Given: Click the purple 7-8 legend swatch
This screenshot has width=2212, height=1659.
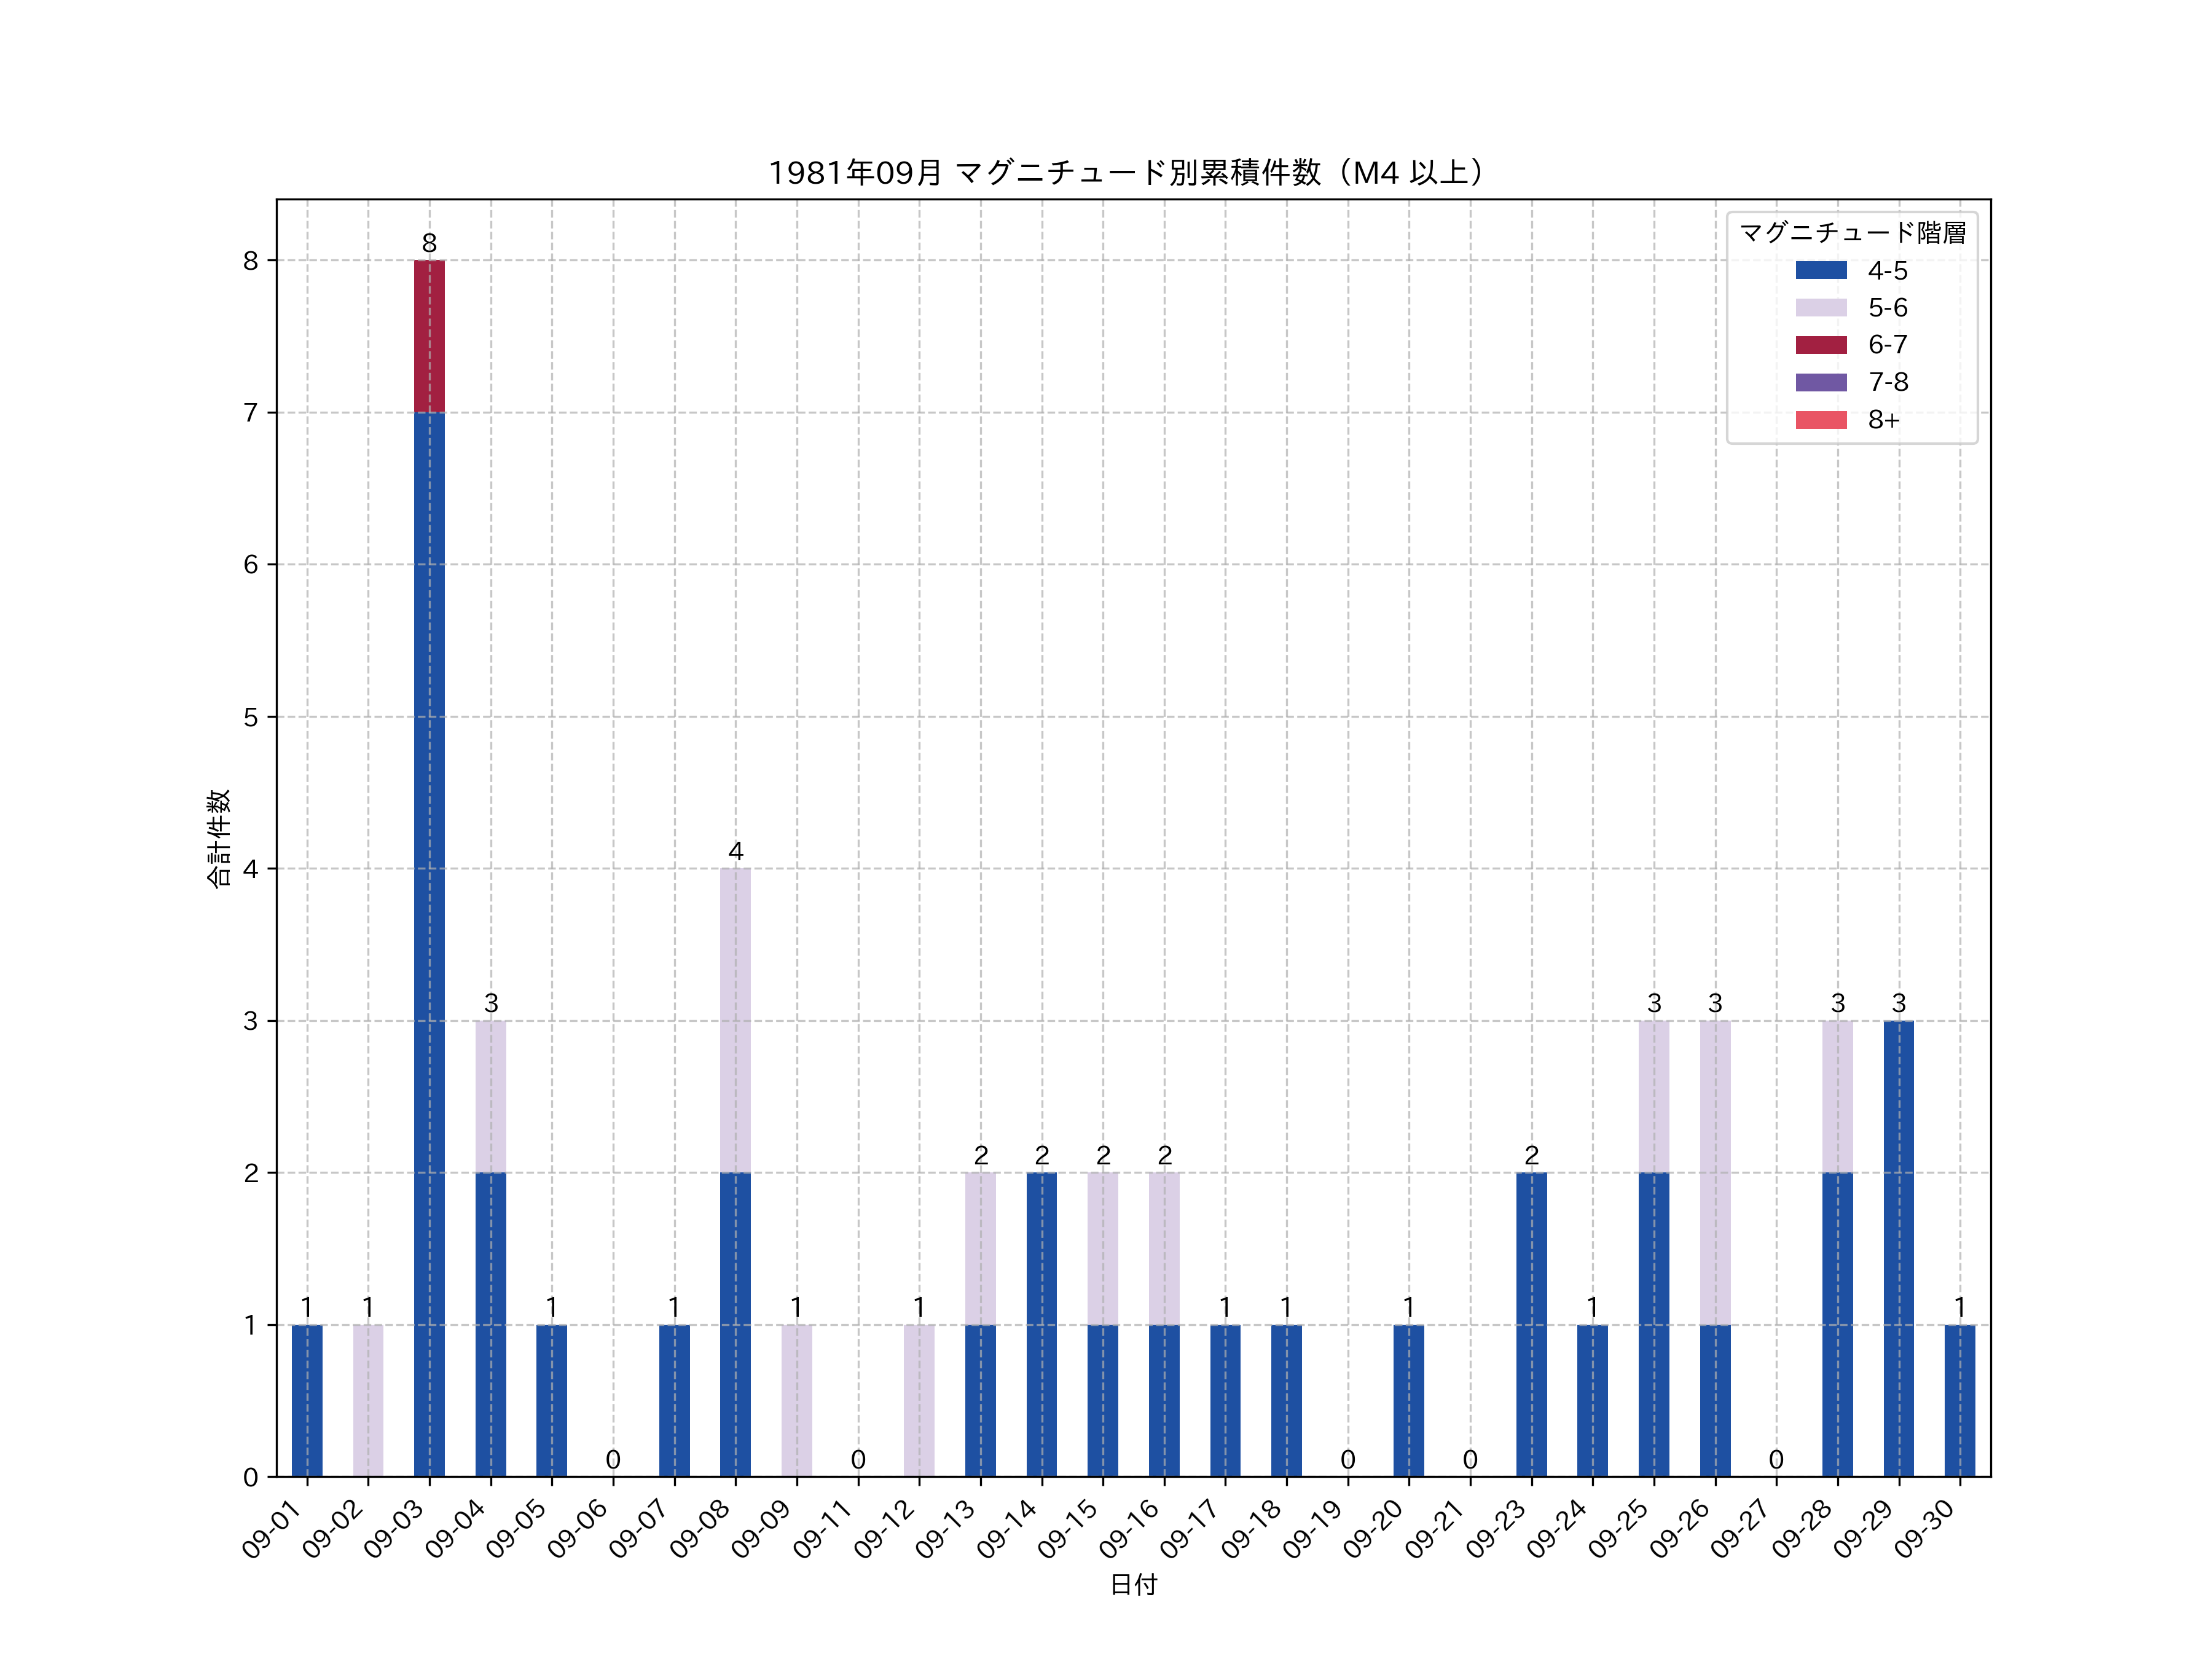Looking at the screenshot, I should click(1820, 382).
